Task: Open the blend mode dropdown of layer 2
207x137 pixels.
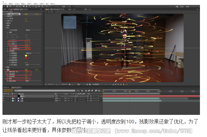Action: 58,98
